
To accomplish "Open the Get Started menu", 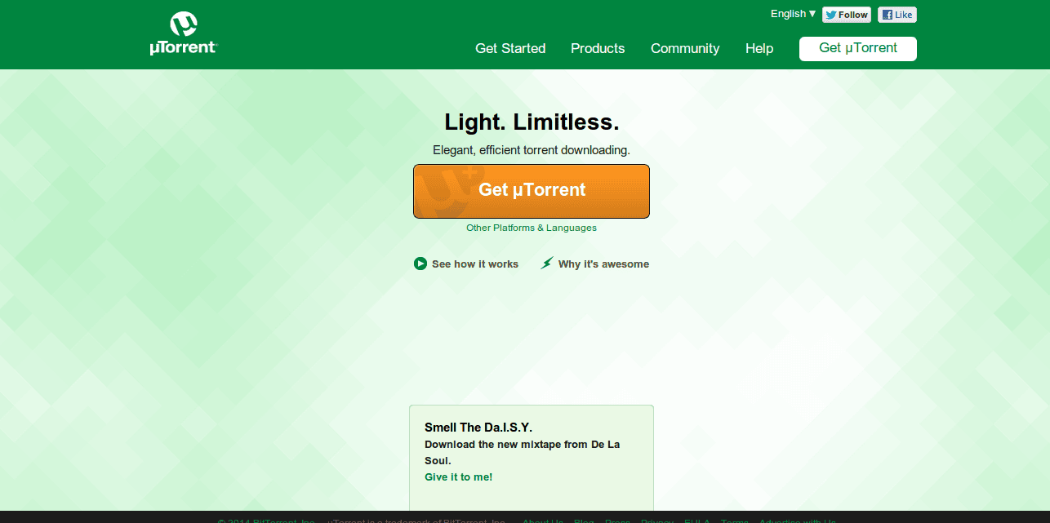I will coord(510,48).
